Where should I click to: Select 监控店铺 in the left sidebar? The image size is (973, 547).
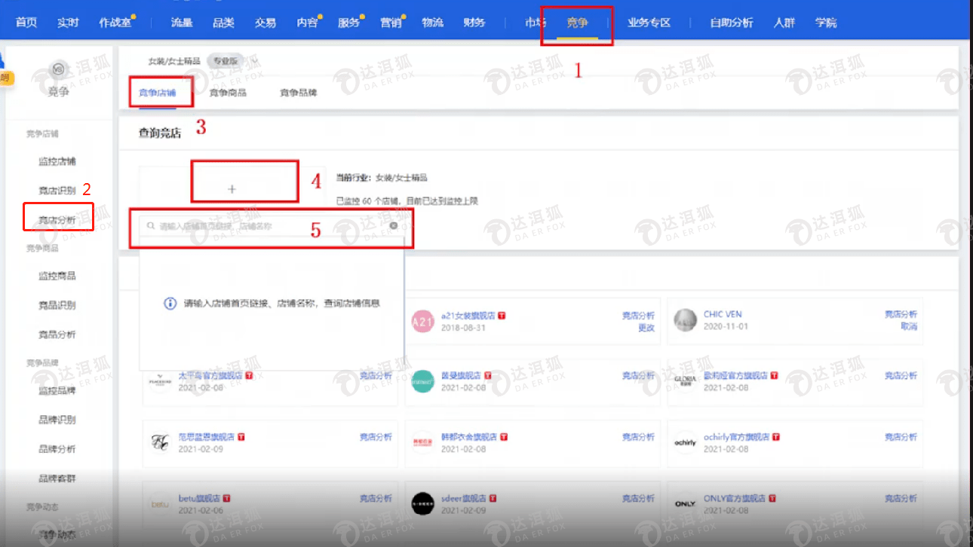pyautogui.click(x=57, y=160)
